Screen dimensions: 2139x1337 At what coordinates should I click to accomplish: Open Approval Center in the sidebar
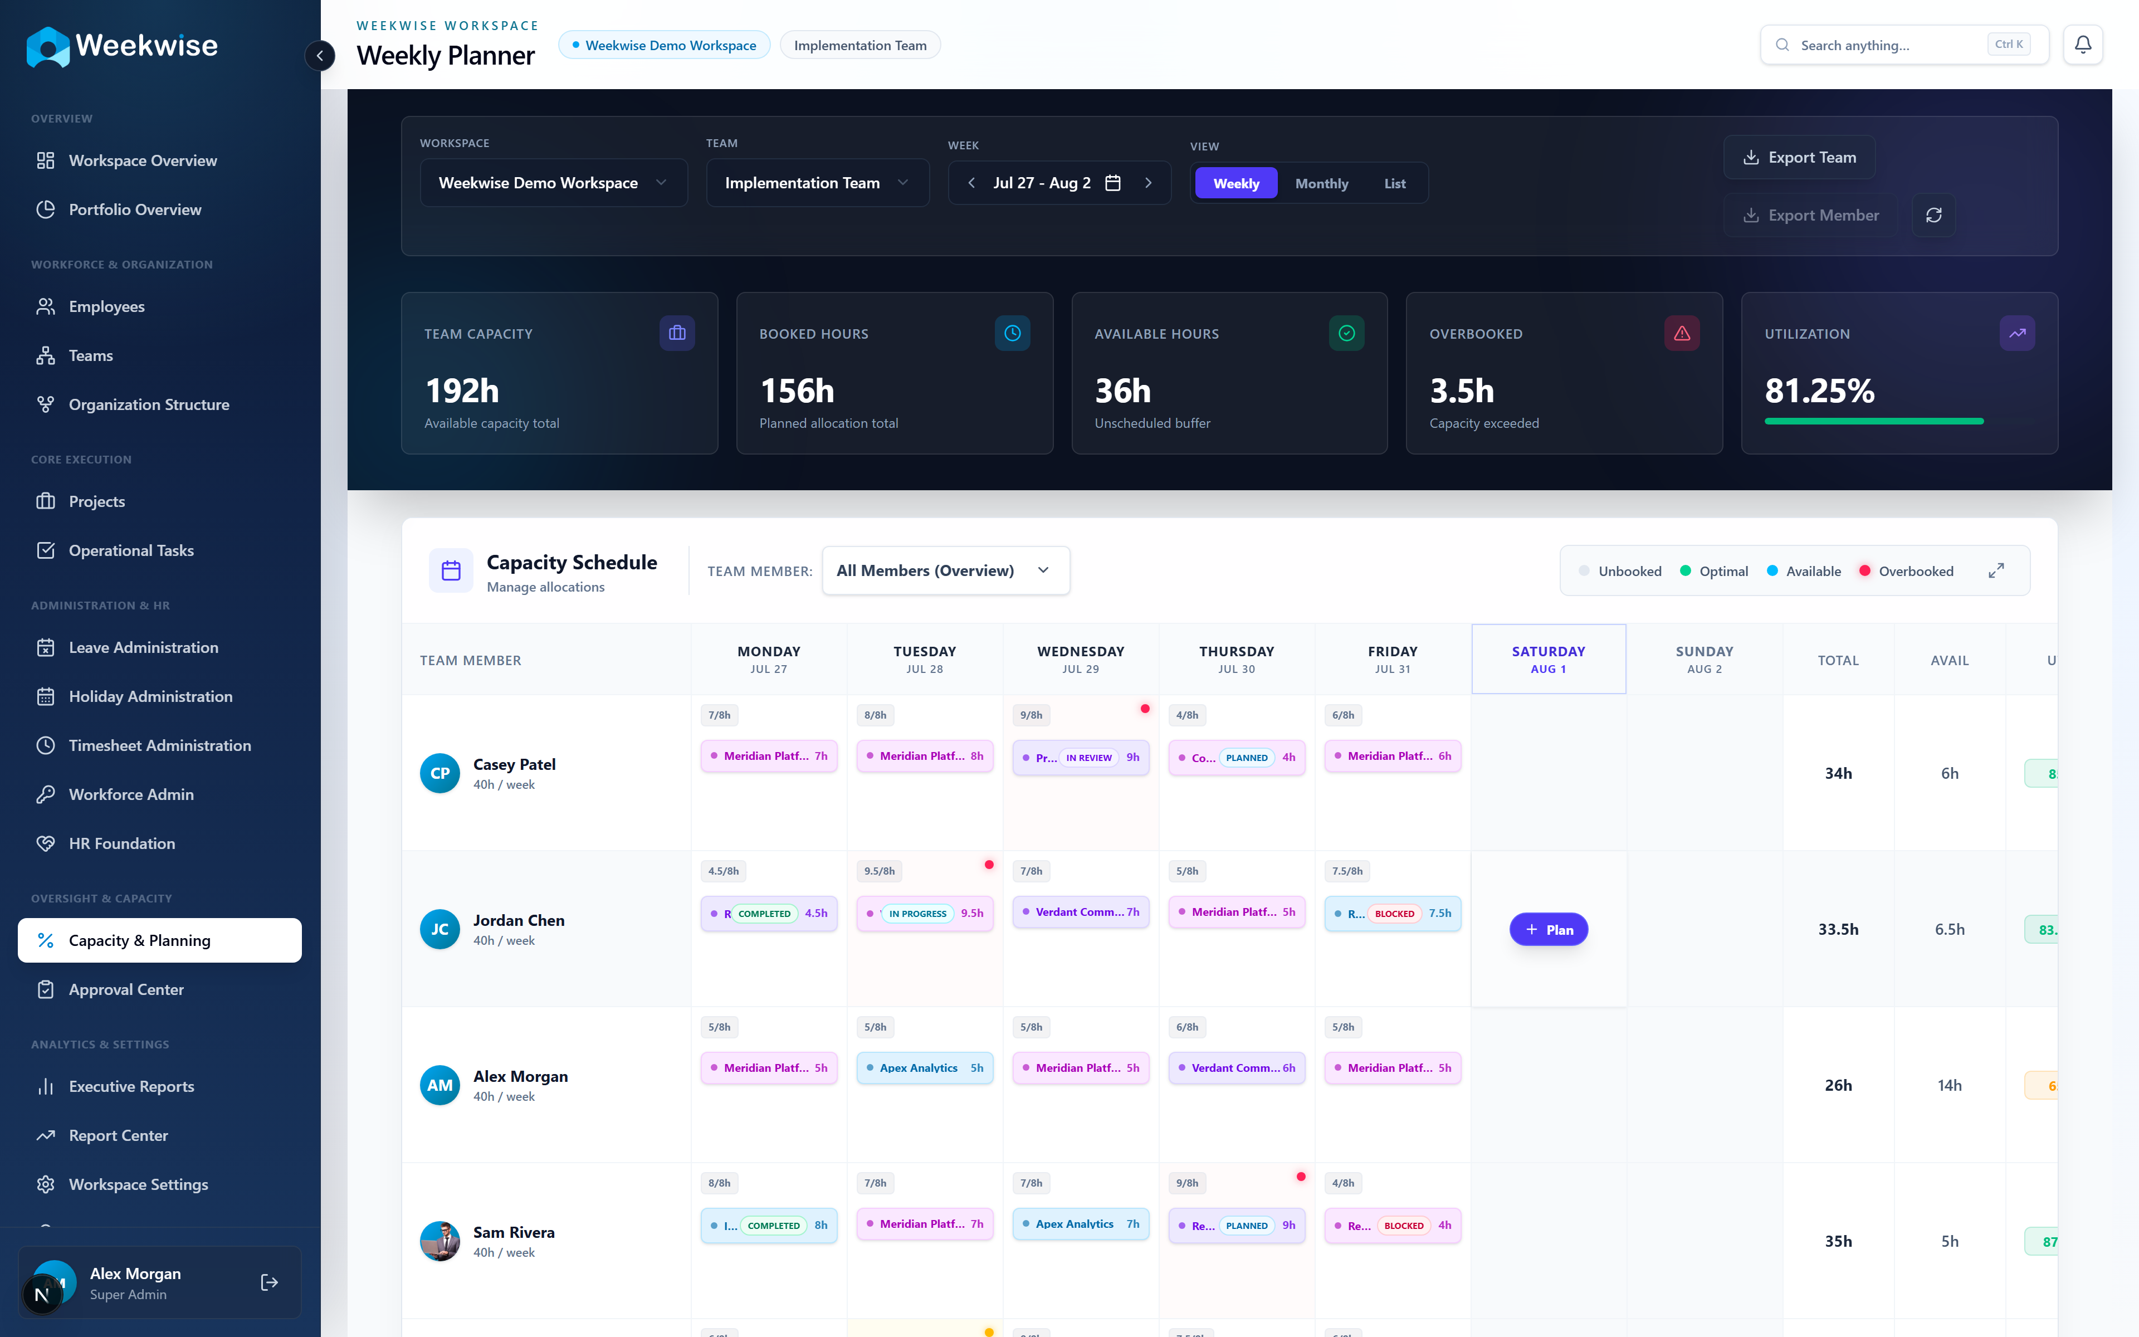[159, 989]
